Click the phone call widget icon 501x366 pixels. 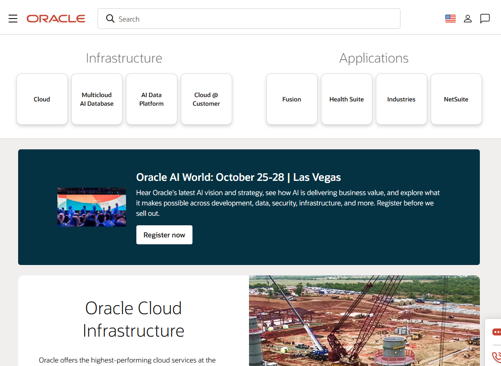(x=497, y=357)
